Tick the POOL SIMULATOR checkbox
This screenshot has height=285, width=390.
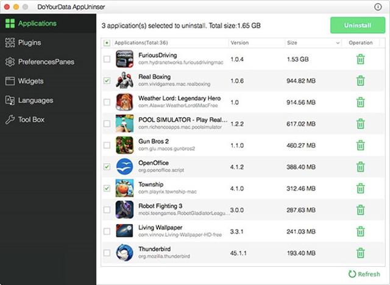coord(107,124)
